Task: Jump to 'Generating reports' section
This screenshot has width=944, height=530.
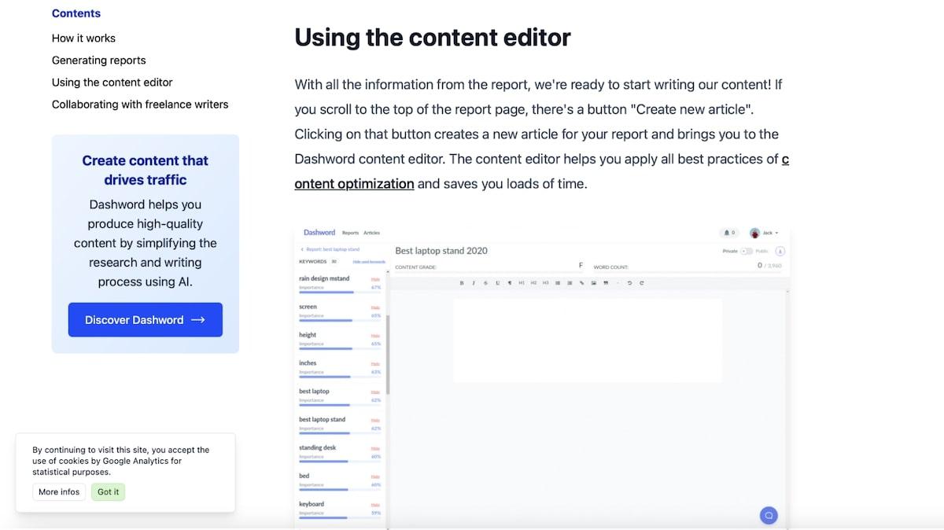Action: [99, 60]
